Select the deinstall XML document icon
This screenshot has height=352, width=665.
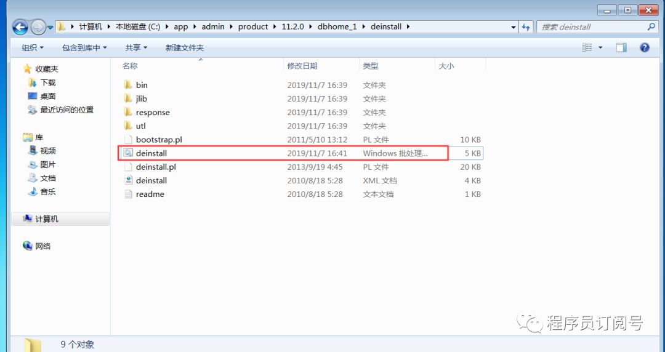pos(128,180)
